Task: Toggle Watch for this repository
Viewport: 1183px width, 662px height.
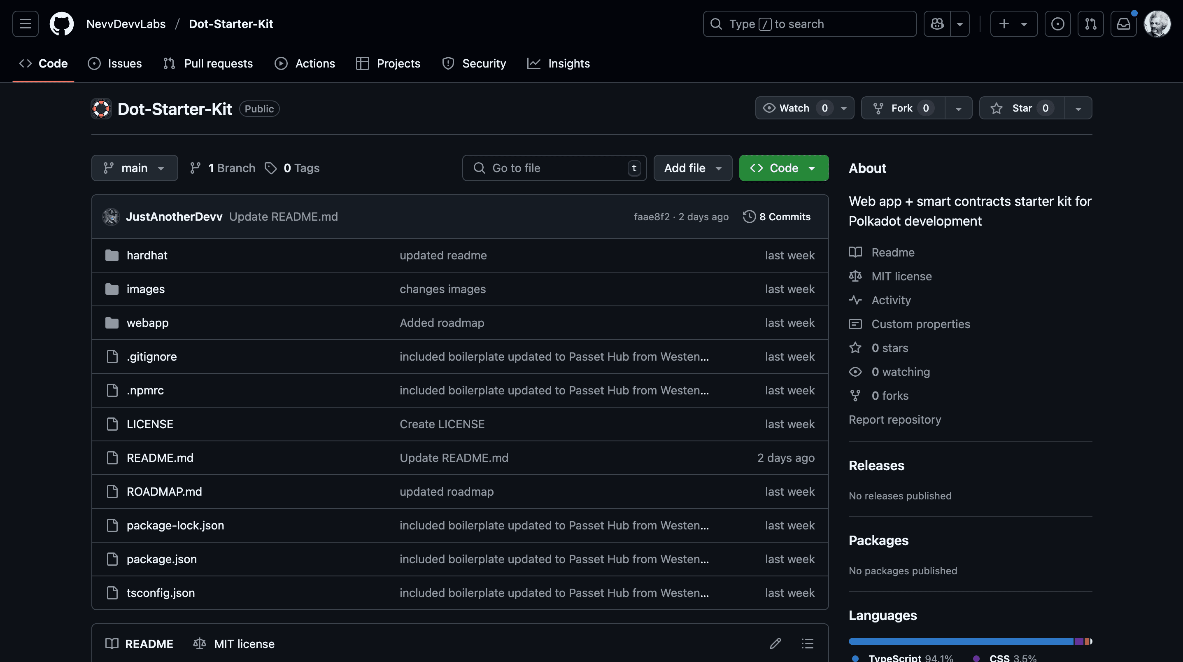Action: click(805, 108)
